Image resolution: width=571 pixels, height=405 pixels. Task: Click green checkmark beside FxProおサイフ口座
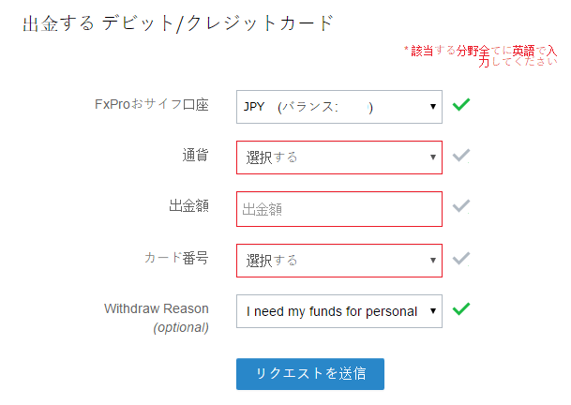coord(461,105)
